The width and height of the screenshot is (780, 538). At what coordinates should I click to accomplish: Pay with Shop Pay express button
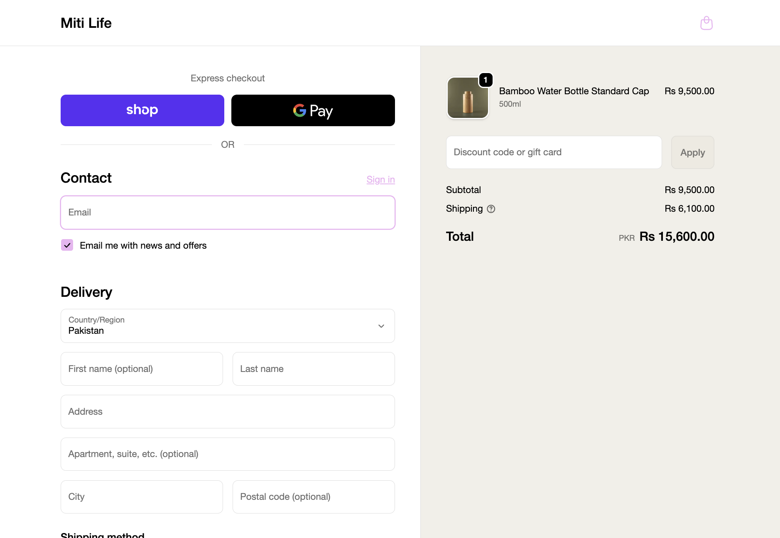(142, 110)
